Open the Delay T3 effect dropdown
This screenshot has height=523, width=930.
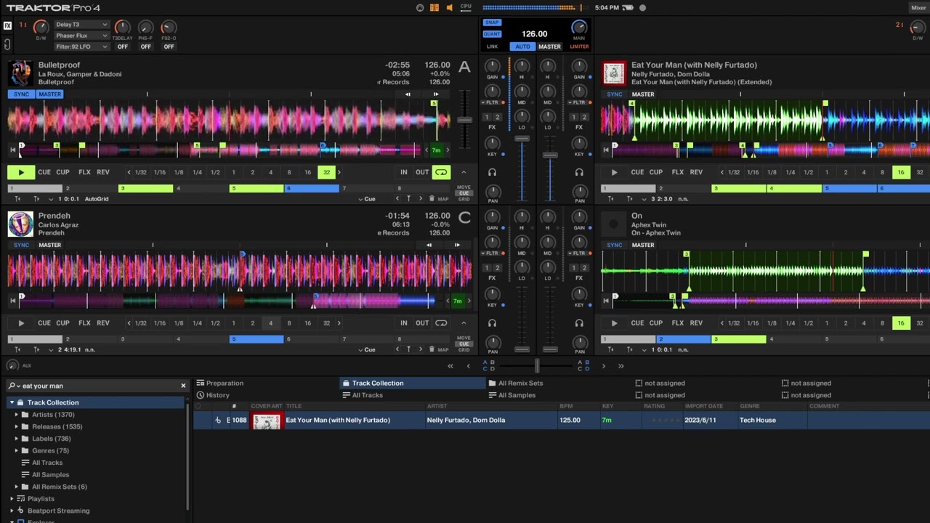click(81, 25)
